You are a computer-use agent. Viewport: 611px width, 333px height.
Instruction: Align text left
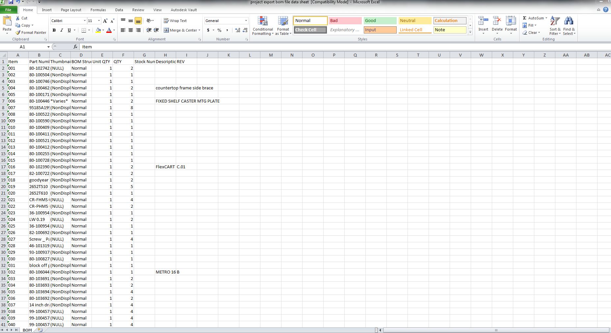[123, 30]
